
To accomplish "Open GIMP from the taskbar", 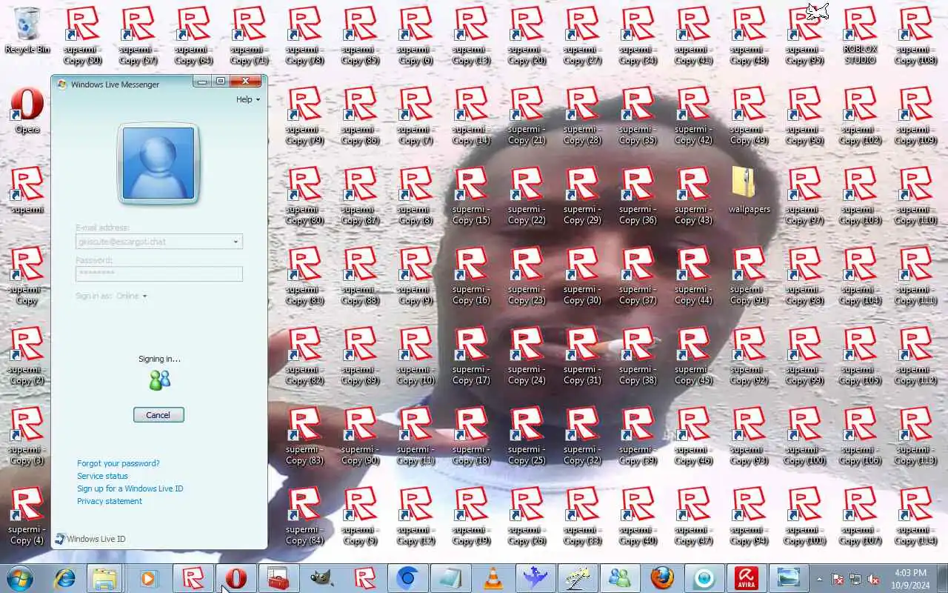I will point(321,578).
